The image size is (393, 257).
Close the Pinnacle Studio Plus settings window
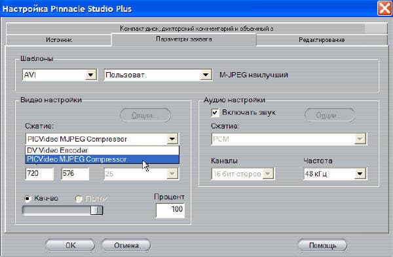tap(384, 9)
